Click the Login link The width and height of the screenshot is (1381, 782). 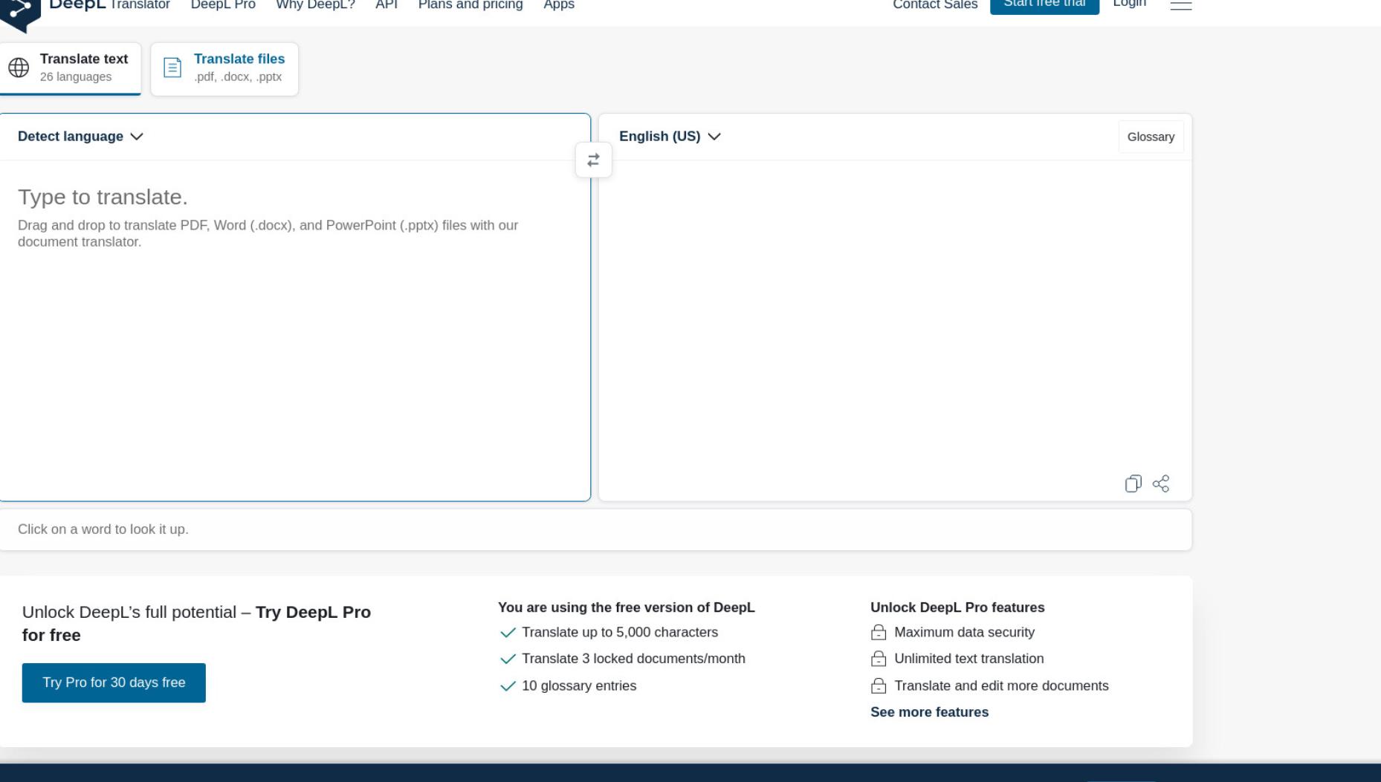(1129, 4)
